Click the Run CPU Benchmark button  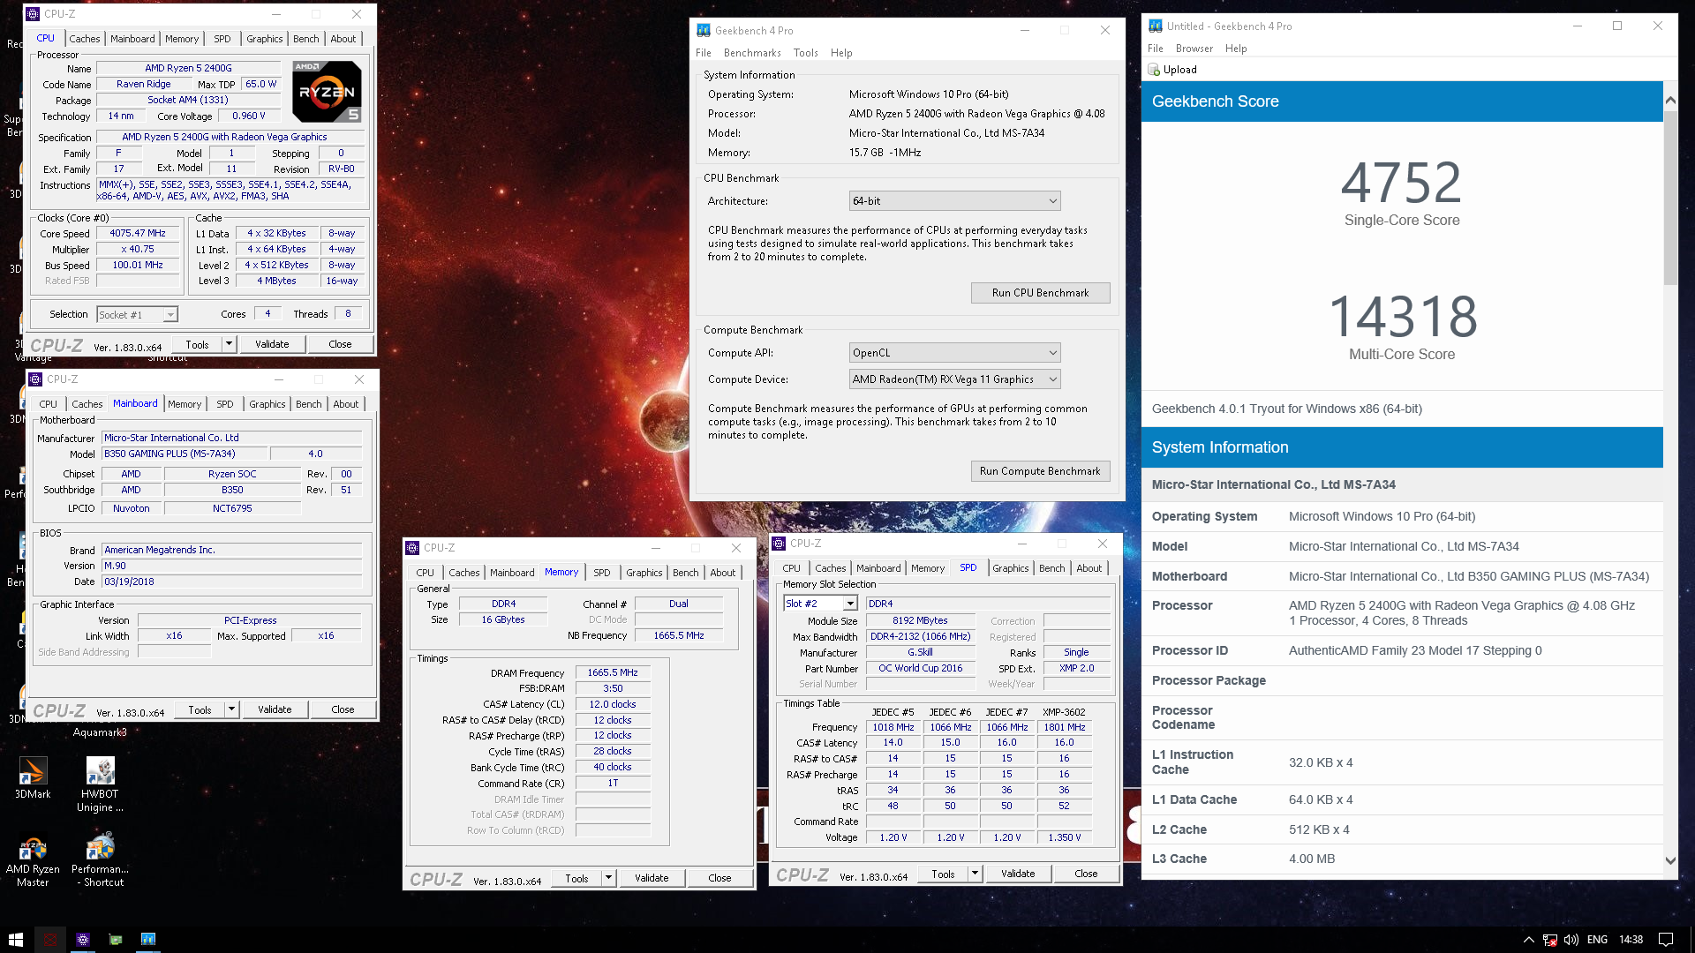[x=1040, y=293]
